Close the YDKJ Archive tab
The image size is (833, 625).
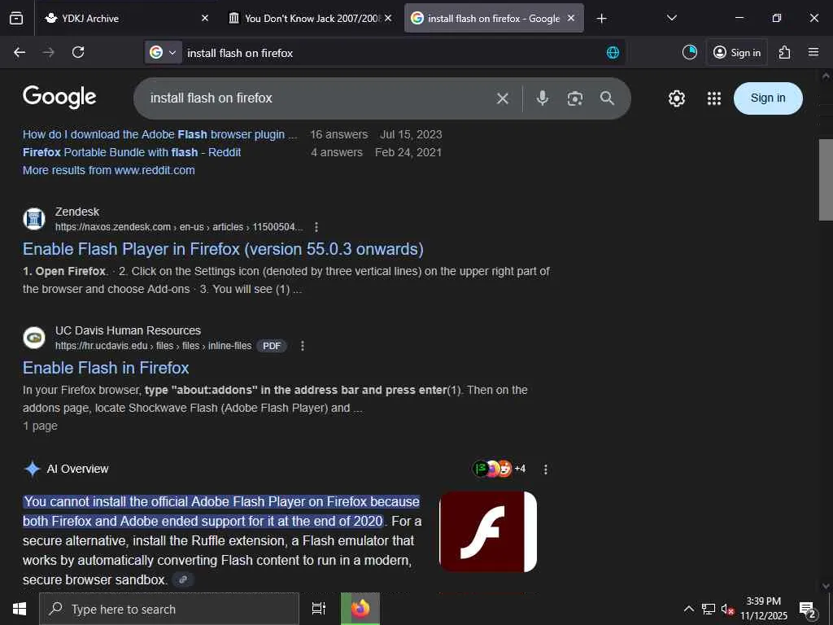[x=205, y=18]
